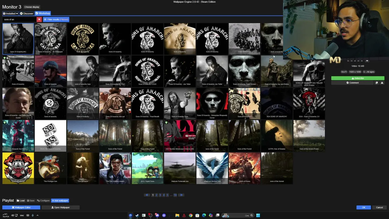
Task: Click the search field containing 'sons of an'
Action: pyautogui.click(x=19, y=19)
